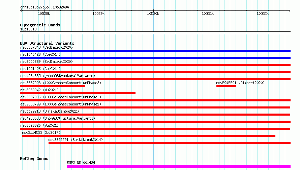The width and height of the screenshot is (300, 170).
Task: Select the blue bar under nsv1040428 (Coe2014)
Action: coord(155,58)
